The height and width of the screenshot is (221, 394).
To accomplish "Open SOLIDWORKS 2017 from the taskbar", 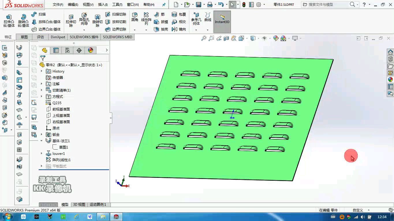I will 116,217.
